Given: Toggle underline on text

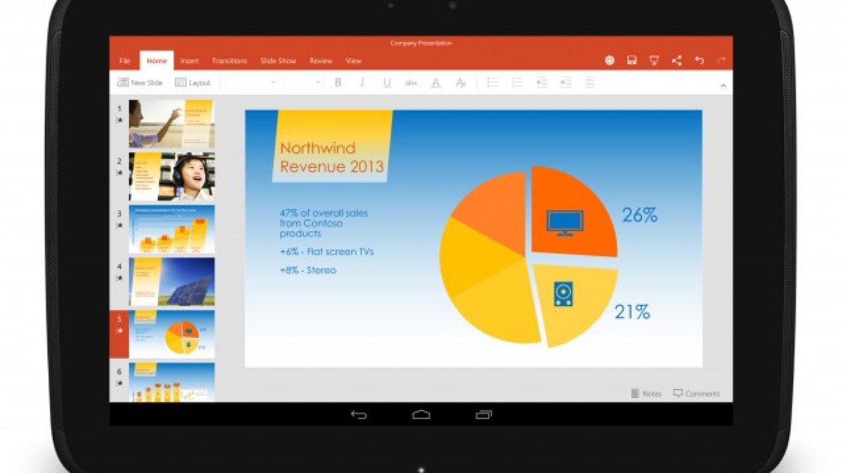Looking at the screenshot, I should (x=387, y=83).
